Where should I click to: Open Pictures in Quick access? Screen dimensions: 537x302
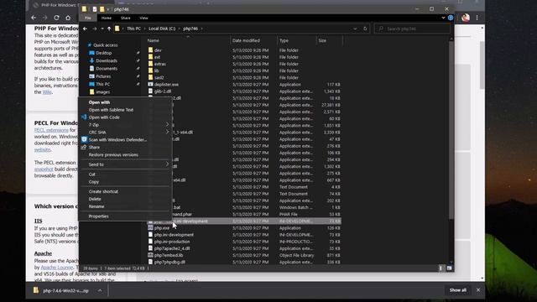coord(103,76)
